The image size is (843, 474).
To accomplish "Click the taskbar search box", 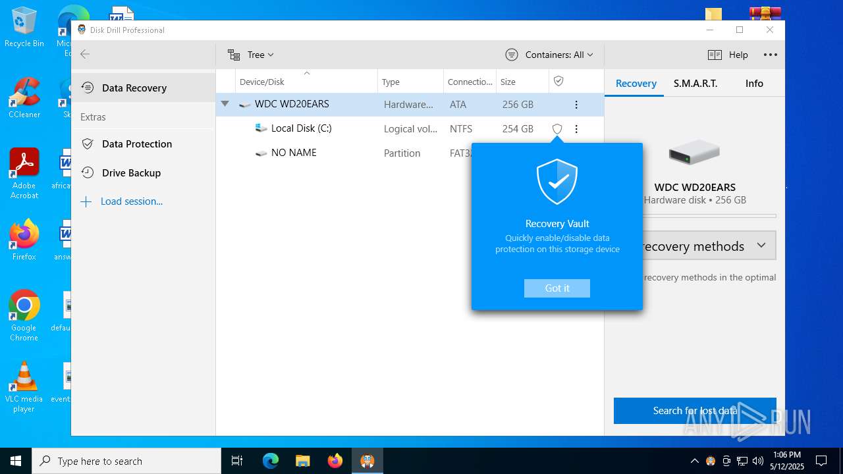I will 126,461.
